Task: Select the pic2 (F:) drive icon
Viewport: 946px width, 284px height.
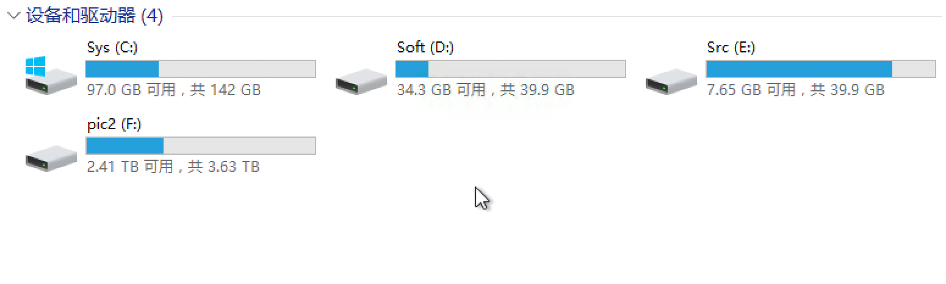Action: [51, 158]
